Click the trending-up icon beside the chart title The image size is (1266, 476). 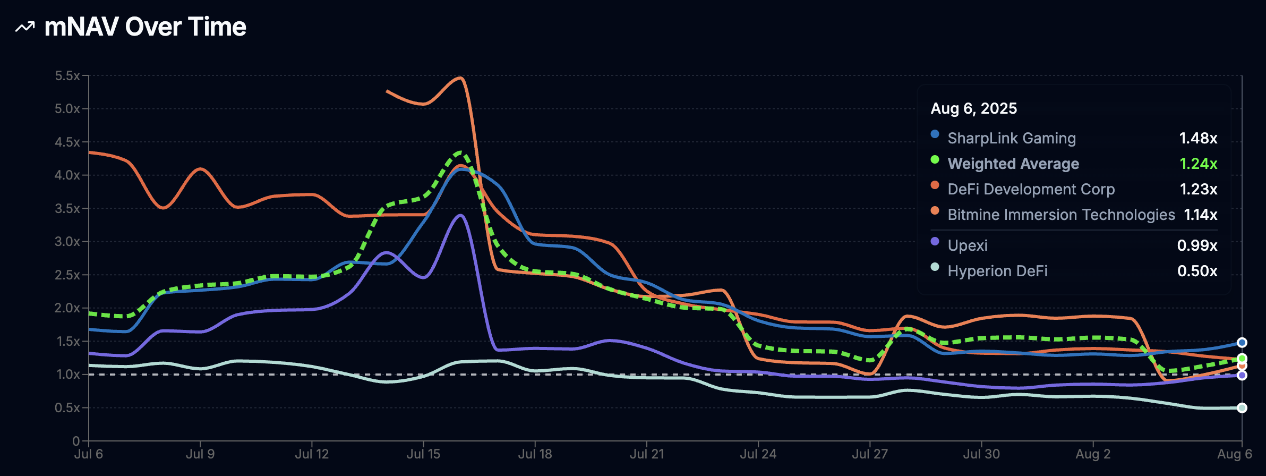point(25,27)
